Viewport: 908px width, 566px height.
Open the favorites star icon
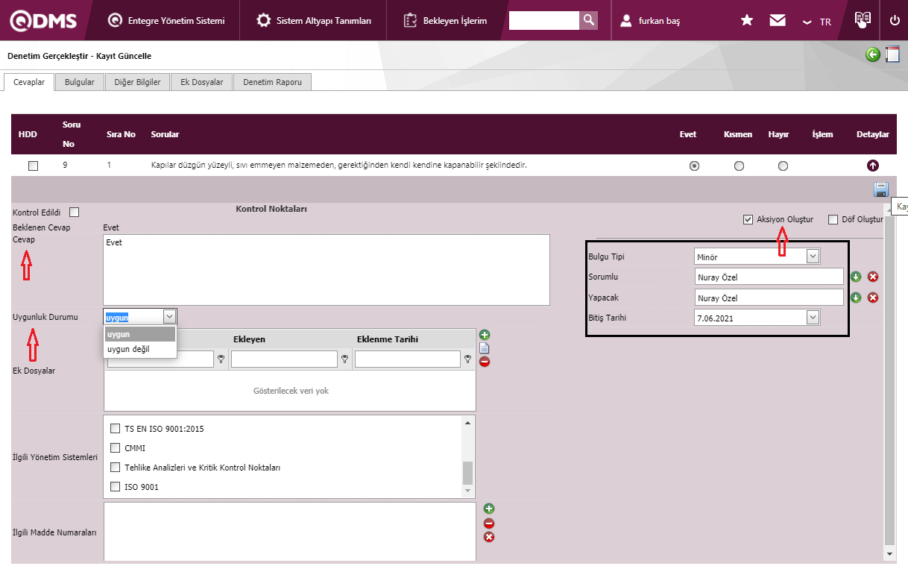(x=746, y=20)
